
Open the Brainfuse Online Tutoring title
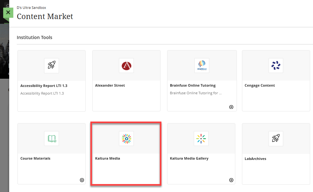coord(192,85)
